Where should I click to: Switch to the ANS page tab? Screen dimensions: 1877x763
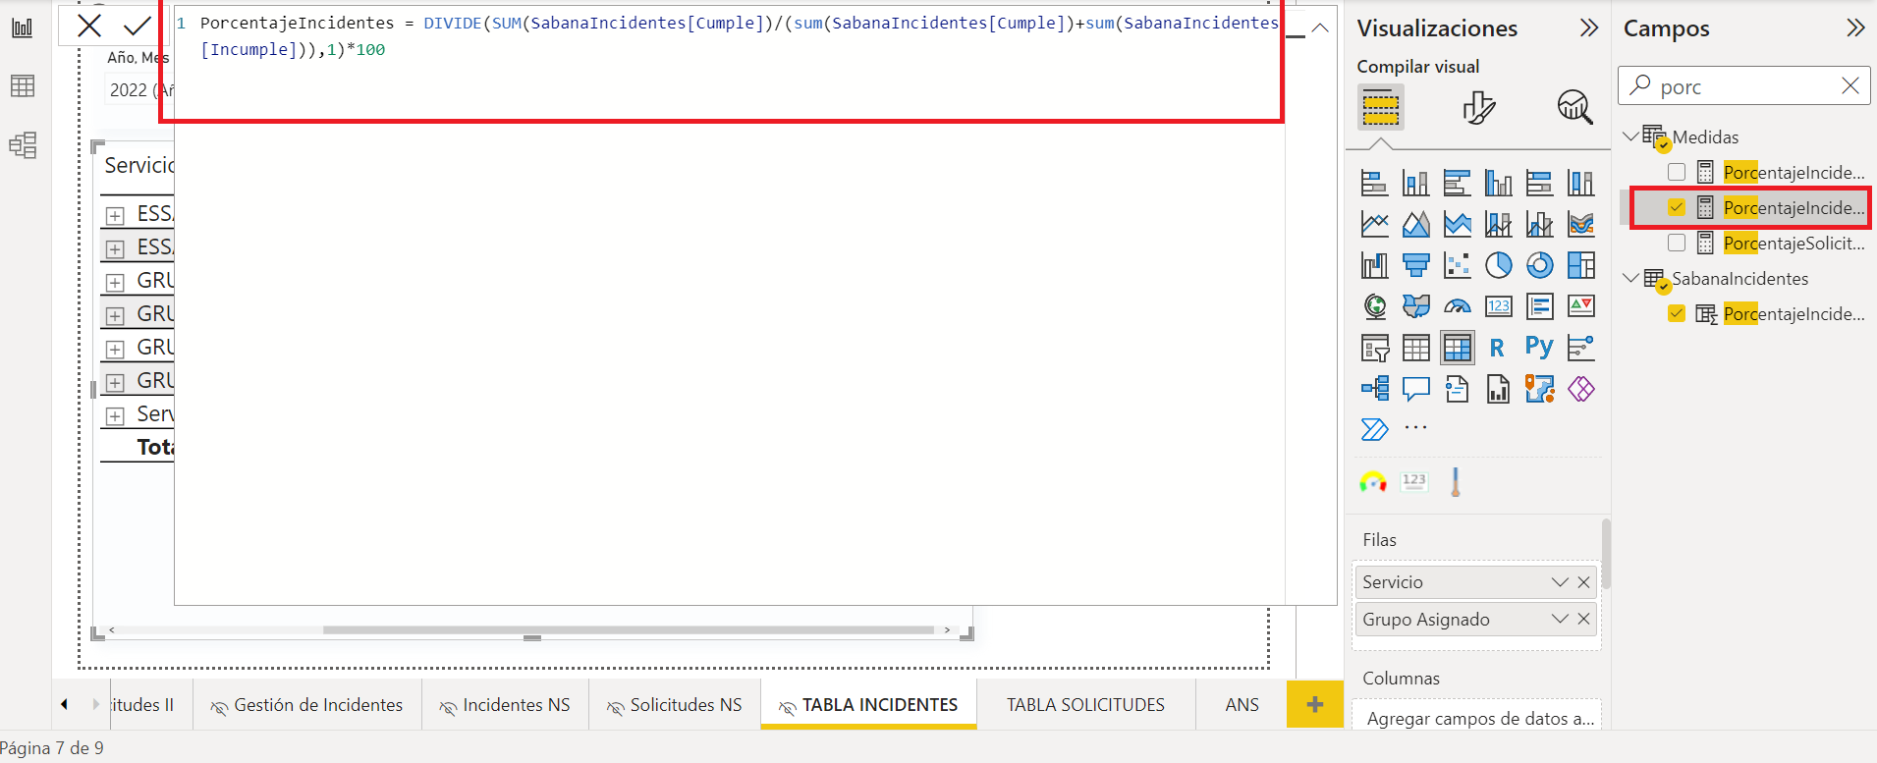(1242, 705)
